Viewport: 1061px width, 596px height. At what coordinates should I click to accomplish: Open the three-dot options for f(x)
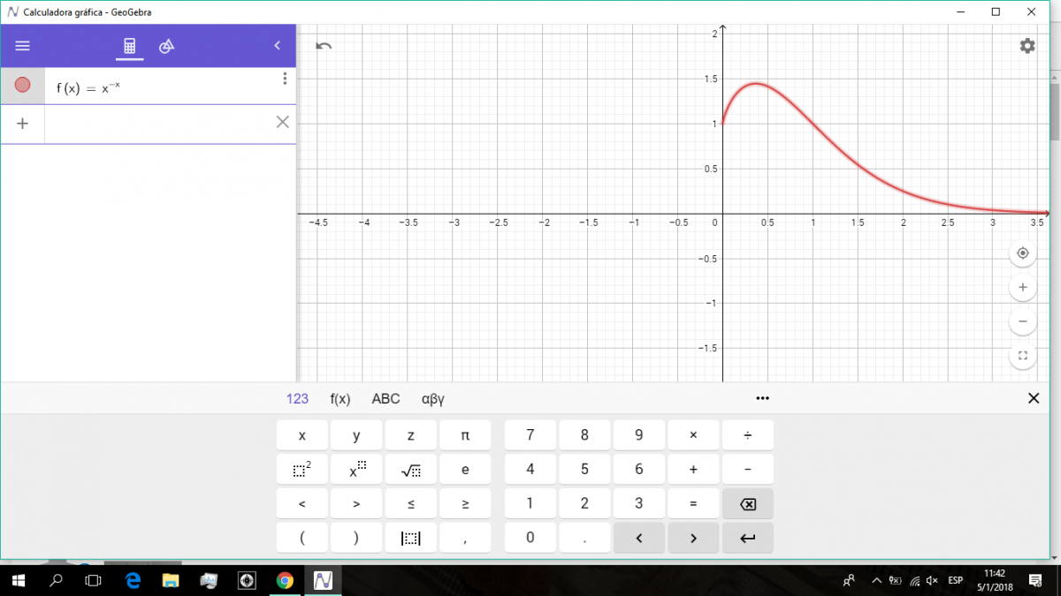[x=284, y=79]
